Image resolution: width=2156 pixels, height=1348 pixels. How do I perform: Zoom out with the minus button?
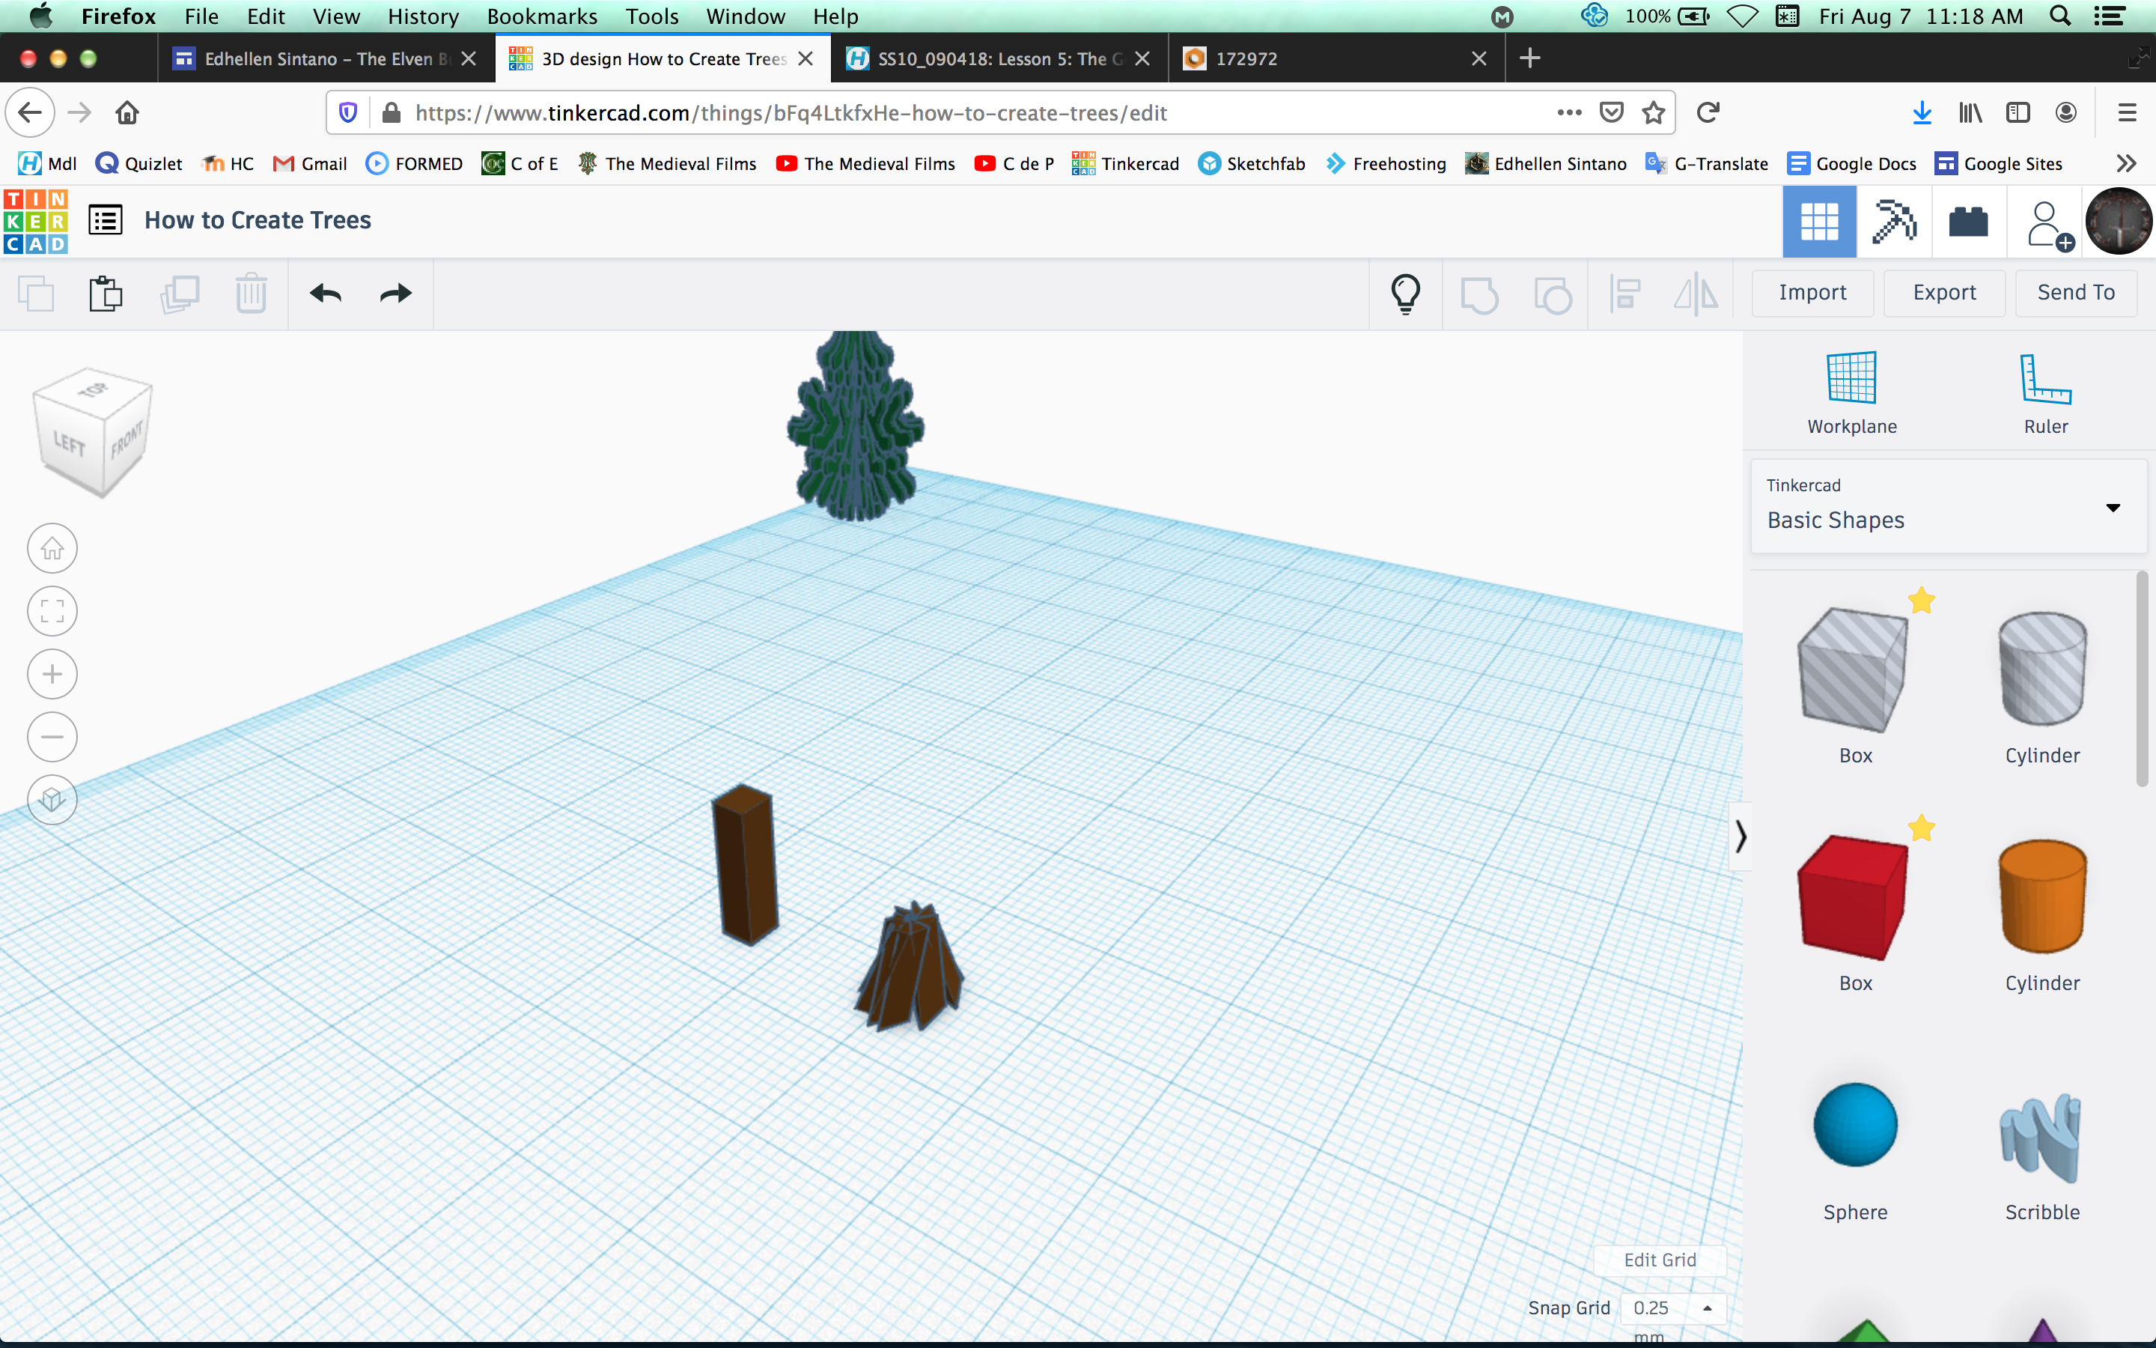point(52,738)
